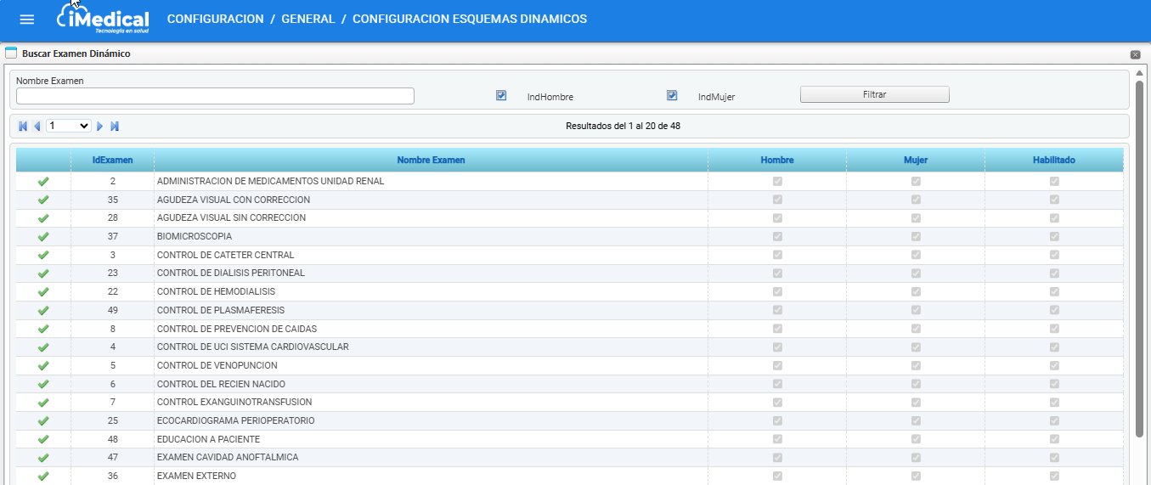The image size is (1151, 485).
Task: Open the hamburger navigation menu
Action: (27, 20)
